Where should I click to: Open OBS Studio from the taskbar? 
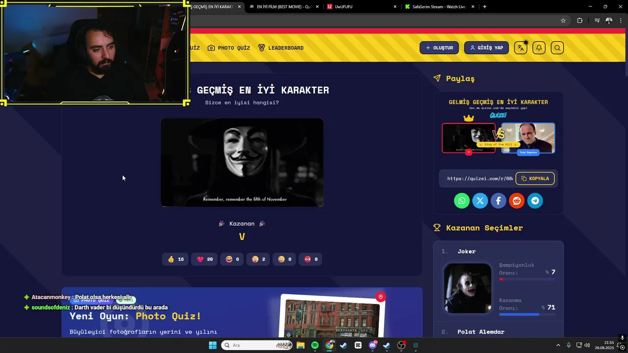point(401,345)
